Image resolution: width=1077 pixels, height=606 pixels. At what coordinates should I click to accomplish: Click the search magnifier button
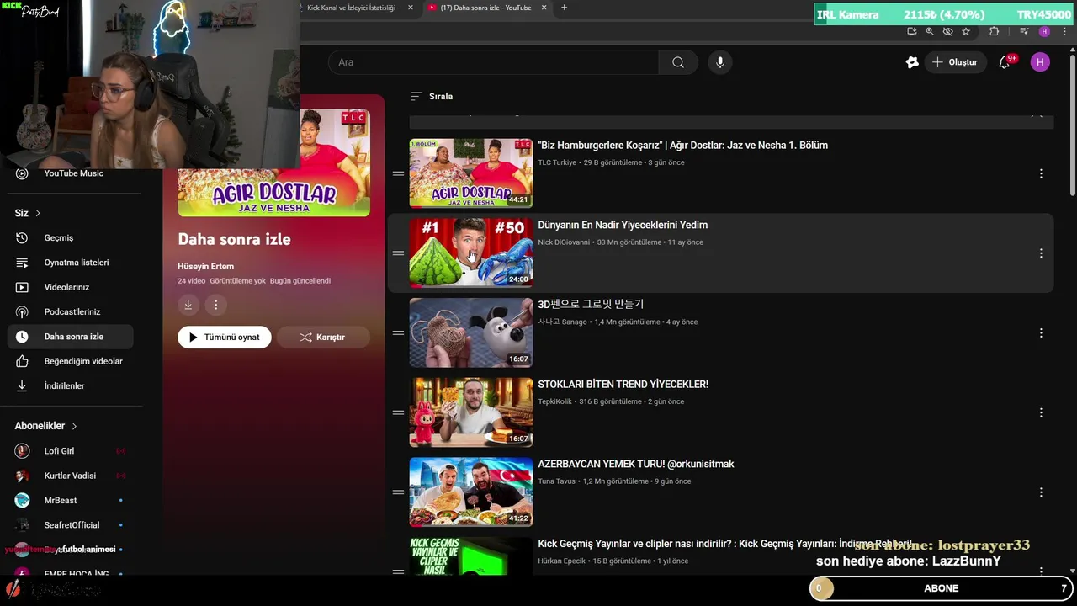tap(678, 62)
